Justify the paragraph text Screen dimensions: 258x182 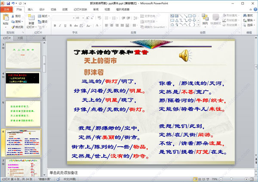click(x=122, y=25)
